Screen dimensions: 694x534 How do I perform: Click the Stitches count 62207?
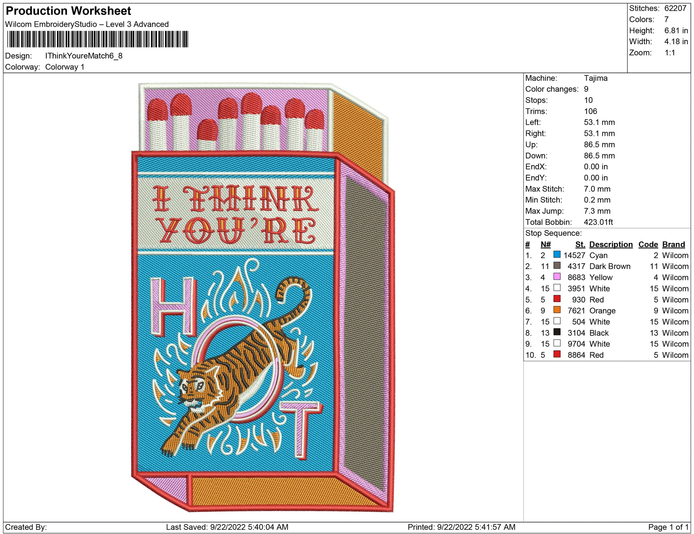tap(675, 9)
